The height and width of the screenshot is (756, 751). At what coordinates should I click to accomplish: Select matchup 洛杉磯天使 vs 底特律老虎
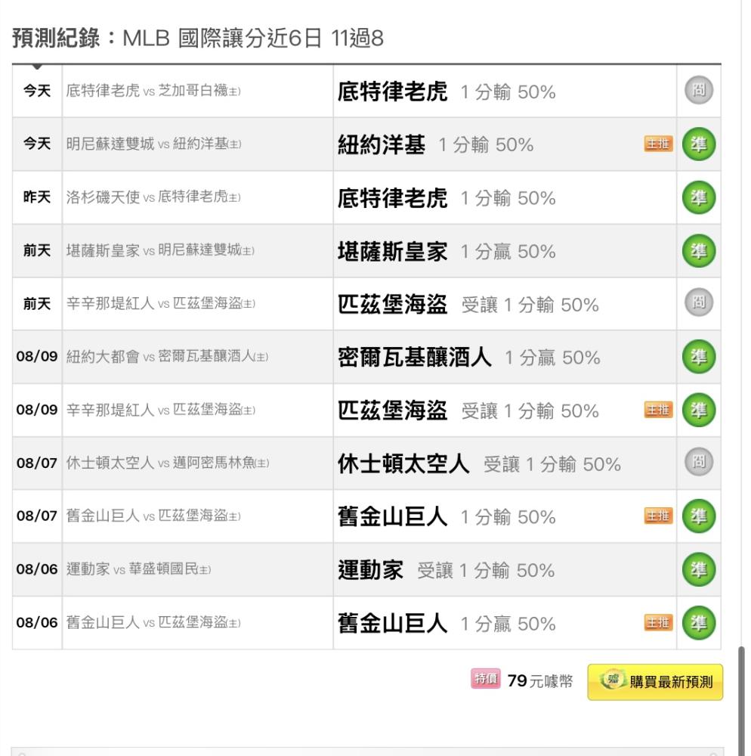153,197
